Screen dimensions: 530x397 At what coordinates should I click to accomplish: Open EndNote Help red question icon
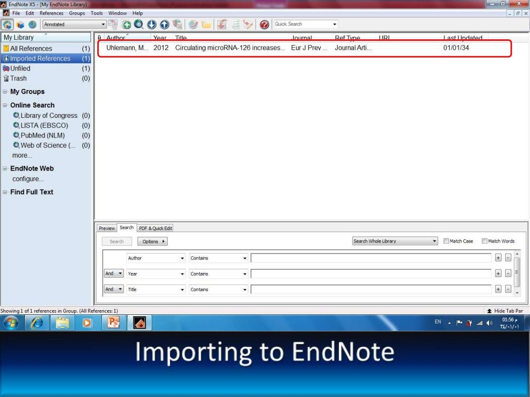pyautogui.click(x=264, y=24)
